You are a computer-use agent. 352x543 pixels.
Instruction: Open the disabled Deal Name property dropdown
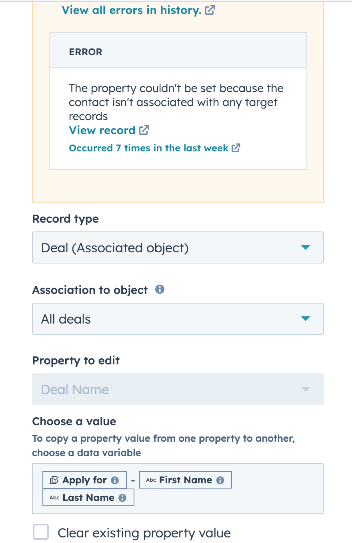(x=178, y=389)
